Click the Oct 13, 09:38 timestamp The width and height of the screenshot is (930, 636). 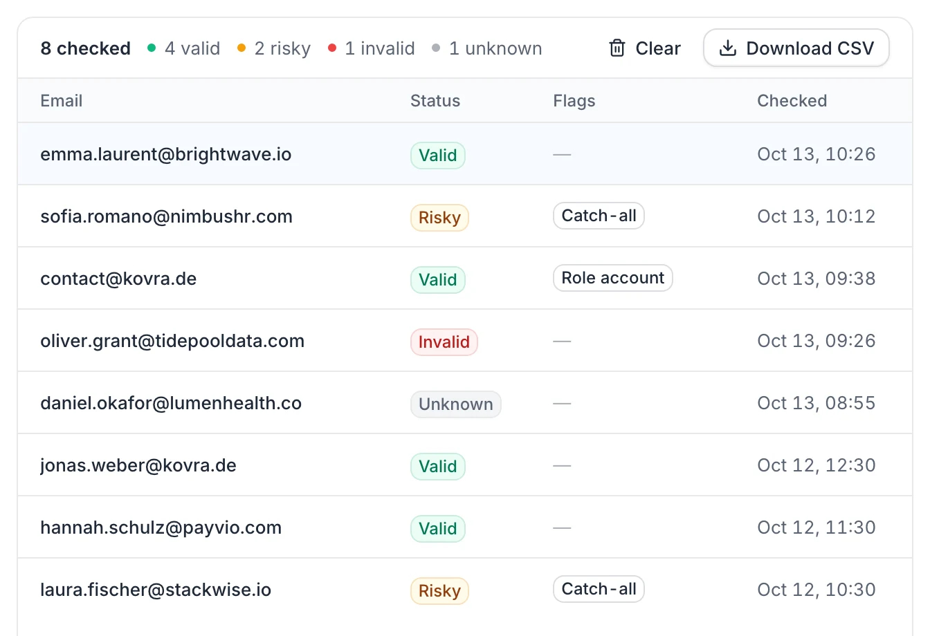click(817, 279)
